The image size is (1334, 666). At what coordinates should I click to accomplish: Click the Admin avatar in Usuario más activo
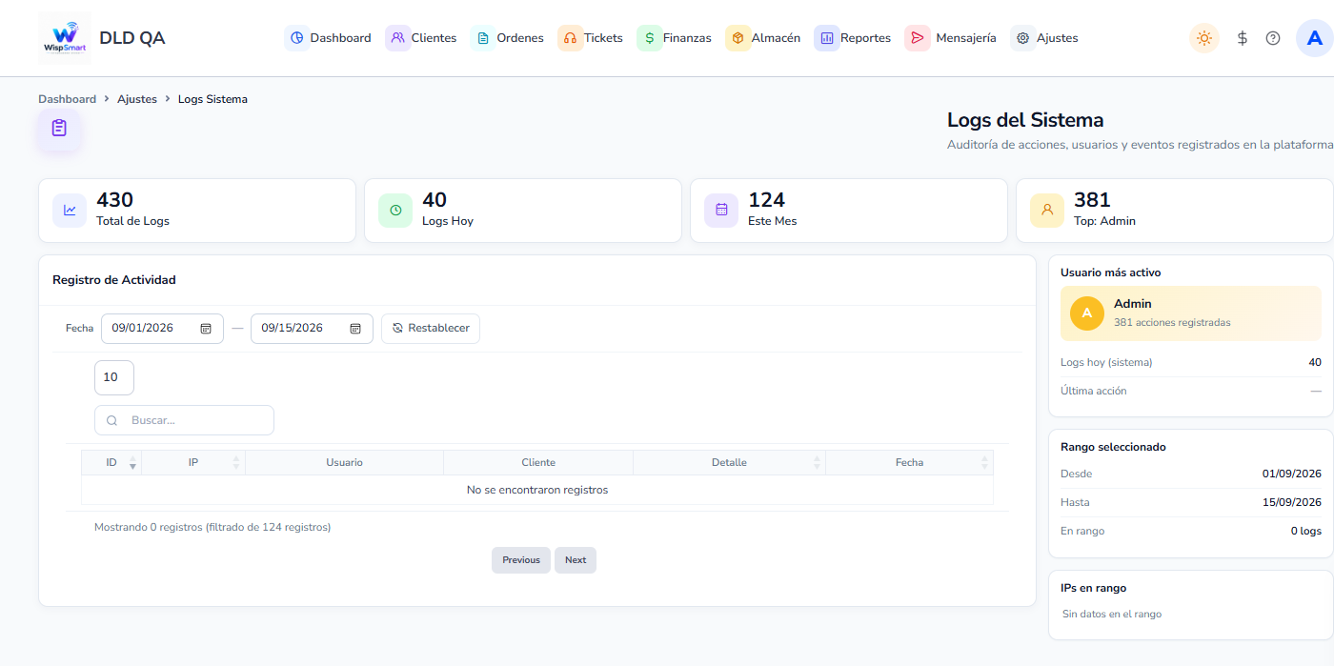tap(1087, 313)
